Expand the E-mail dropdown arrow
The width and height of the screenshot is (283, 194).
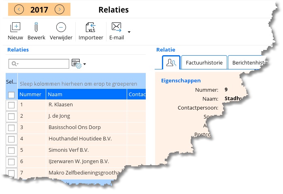tap(129, 32)
